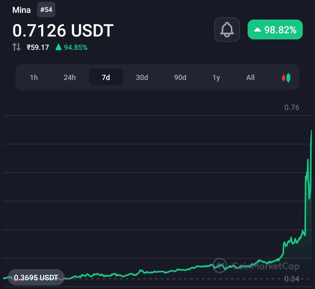Select the 1y timeframe tab
The height and width of the screenshot is (289, 315).
tap(216, 77)
